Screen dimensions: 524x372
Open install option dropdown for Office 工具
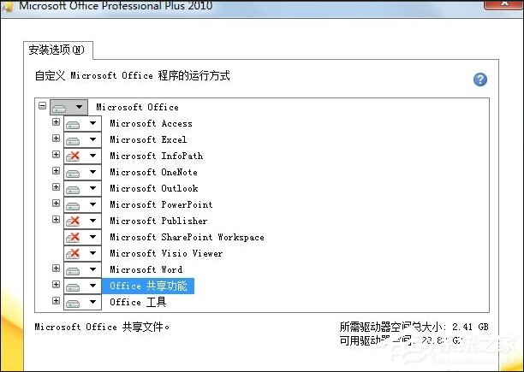click(82, 302)
